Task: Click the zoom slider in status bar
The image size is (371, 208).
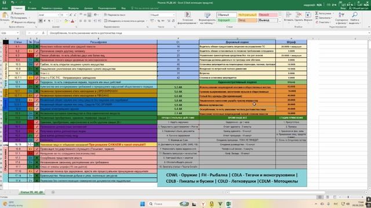Action: click(x=348, y=197)
